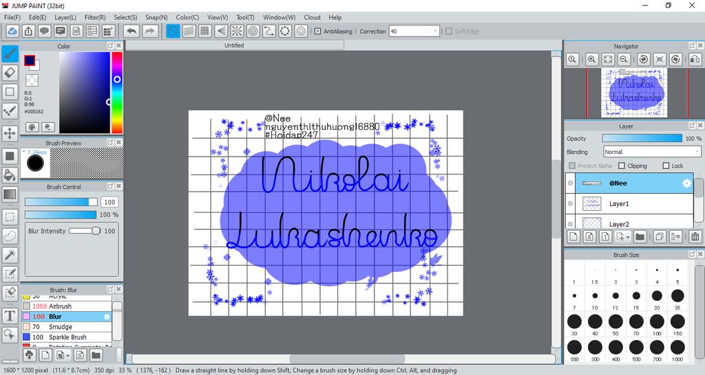Switch to the Untitled document tab
The width and height of the screenshot is (705, 375).
[x=234, y=45]
